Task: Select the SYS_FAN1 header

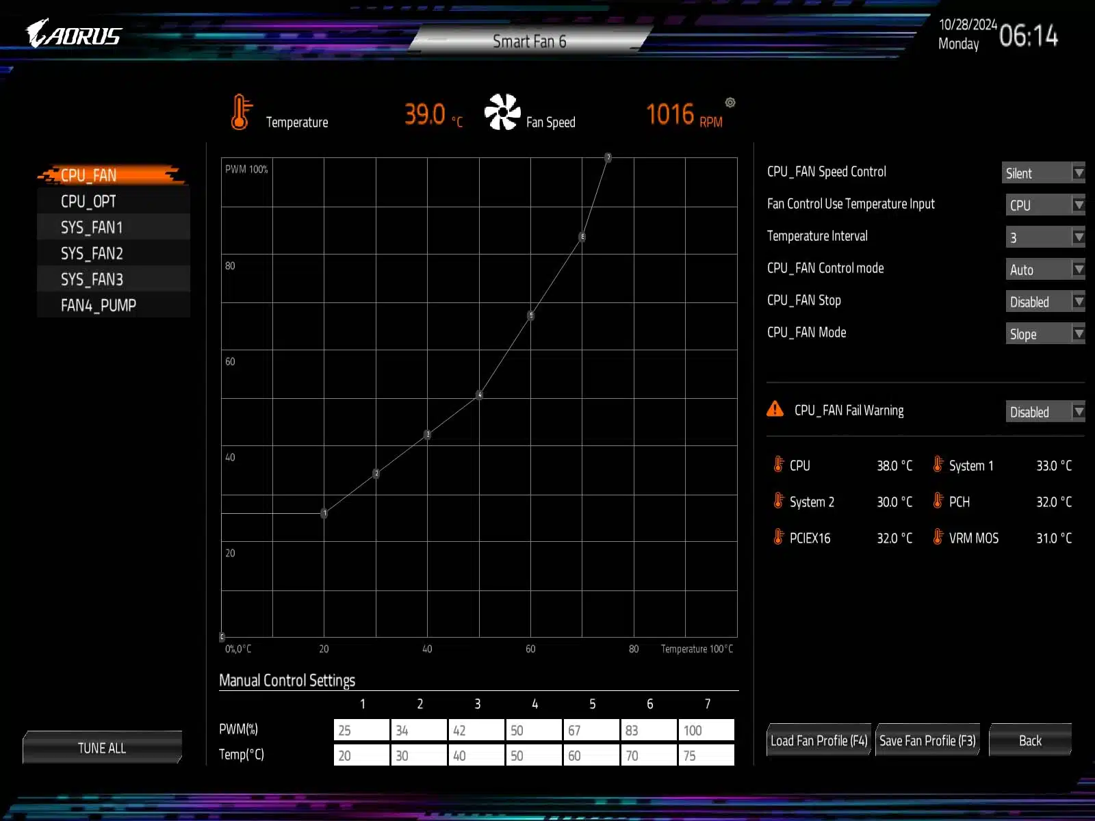Action: (x=114, y=227)
